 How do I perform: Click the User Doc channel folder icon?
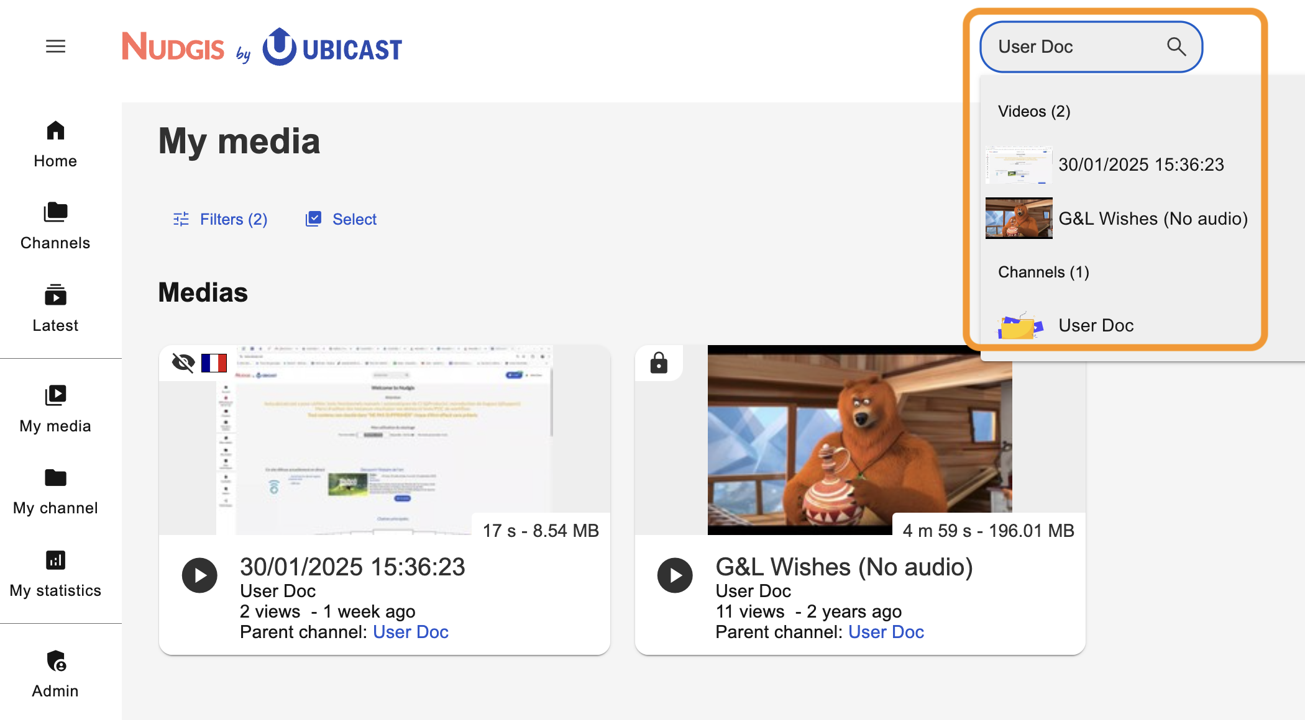click(1019, 325)
